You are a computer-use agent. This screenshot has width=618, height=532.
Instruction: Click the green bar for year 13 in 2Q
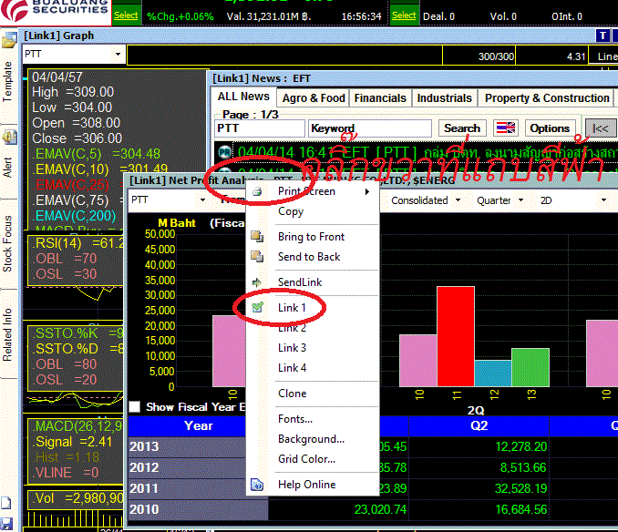530,367
